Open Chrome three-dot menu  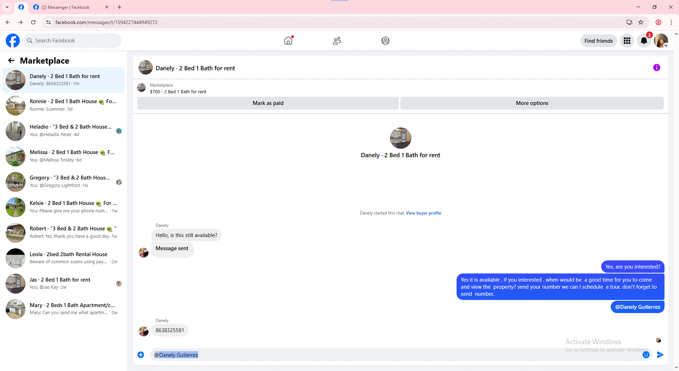pos(671,22)
